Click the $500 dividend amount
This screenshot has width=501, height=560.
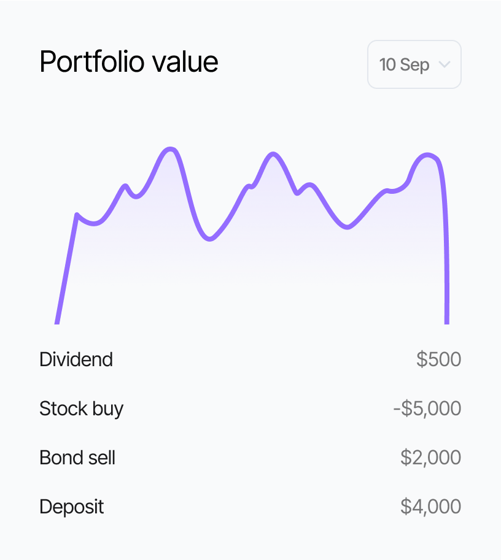pos(438,359)
